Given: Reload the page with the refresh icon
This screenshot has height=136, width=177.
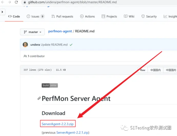Looking at the screenshot, I should 16,2.
